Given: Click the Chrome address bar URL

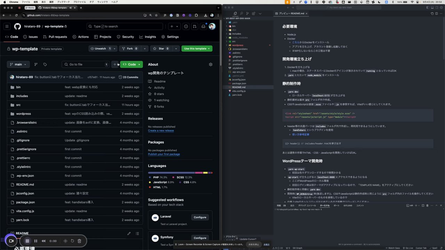Looking at the screenshot, I should pos(48,15).
